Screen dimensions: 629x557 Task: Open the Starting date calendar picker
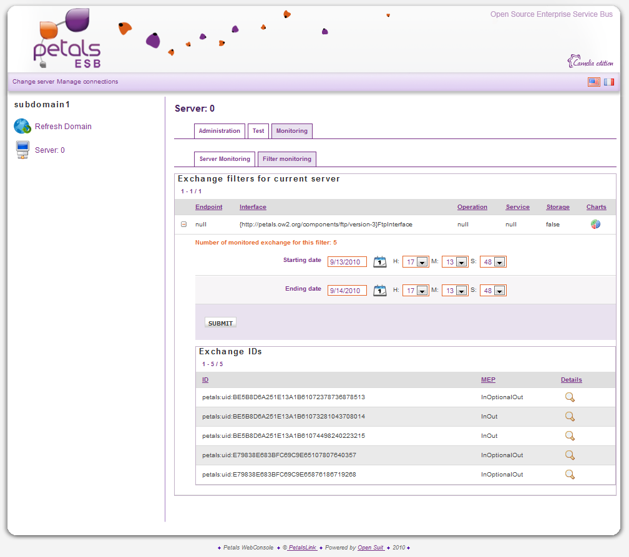point(379,262)
